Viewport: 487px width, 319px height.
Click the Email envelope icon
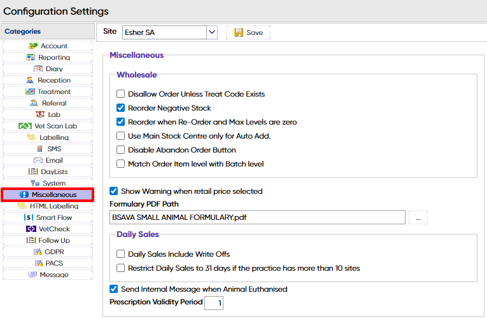tap(38, 160)
